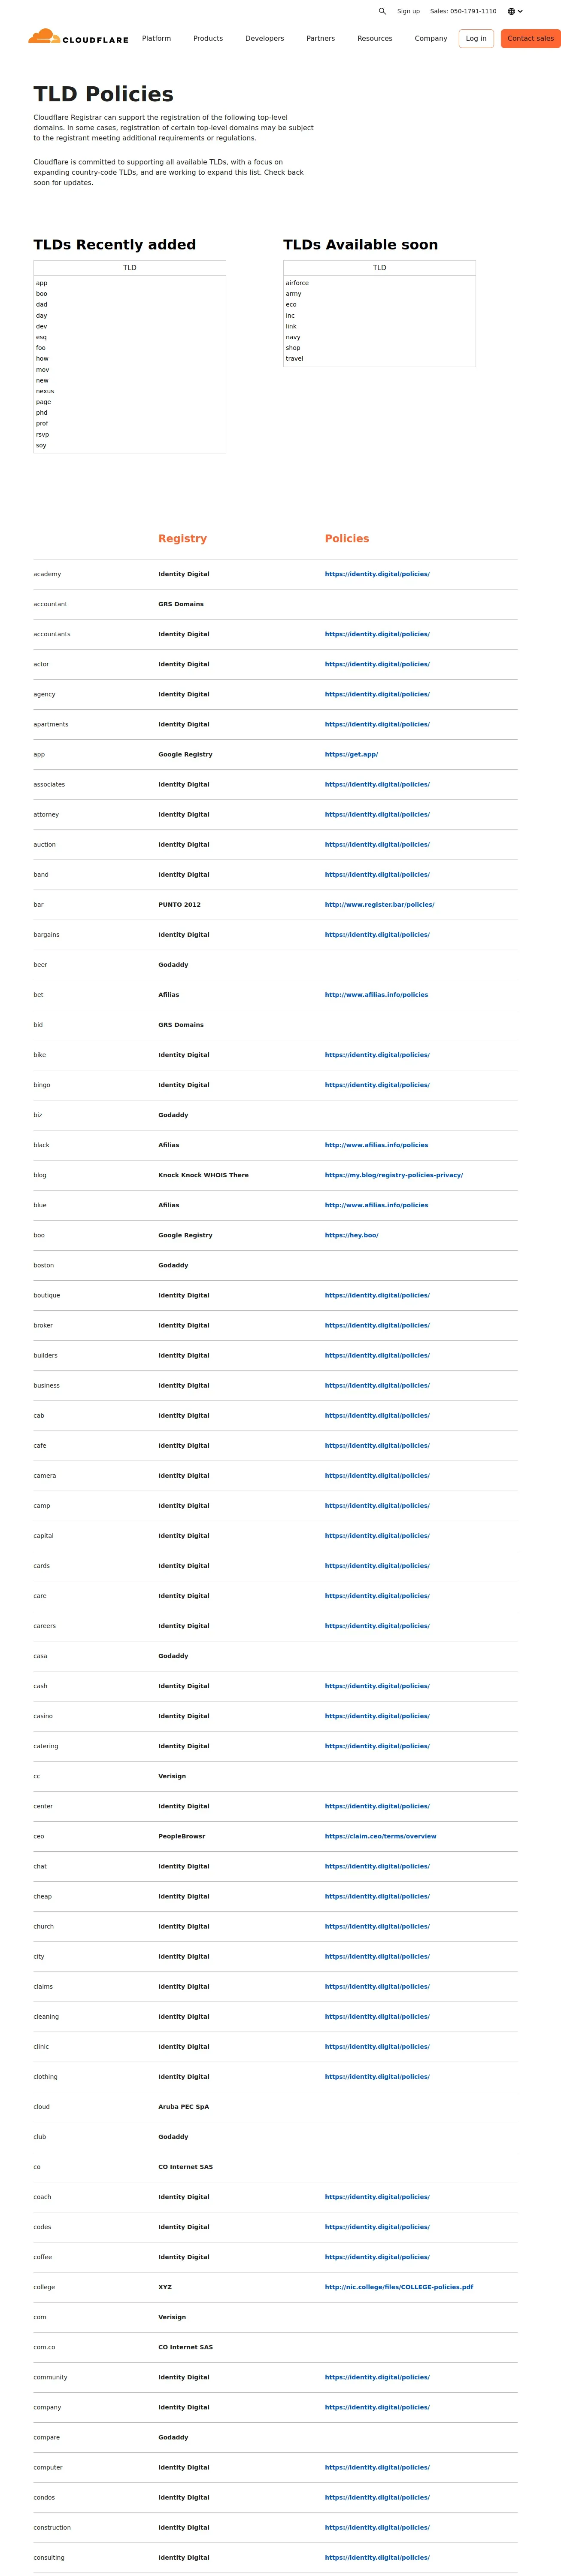Open the claim.ceo terms overview link
Screen dimensions: 561x2576
[x=380, y=1836]
